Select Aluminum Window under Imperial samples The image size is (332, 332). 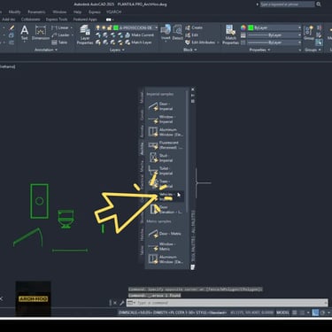pos(166,132)
